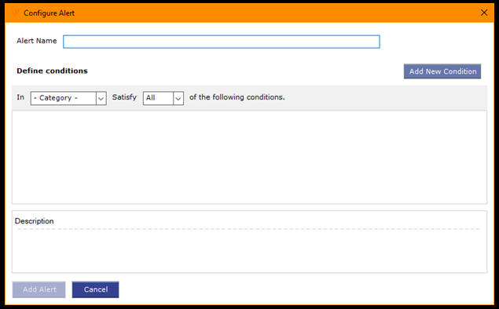This screenshot has width=499, height=309.
Task: Click the 'of the following conditions' text
Action: pos(237,97)
